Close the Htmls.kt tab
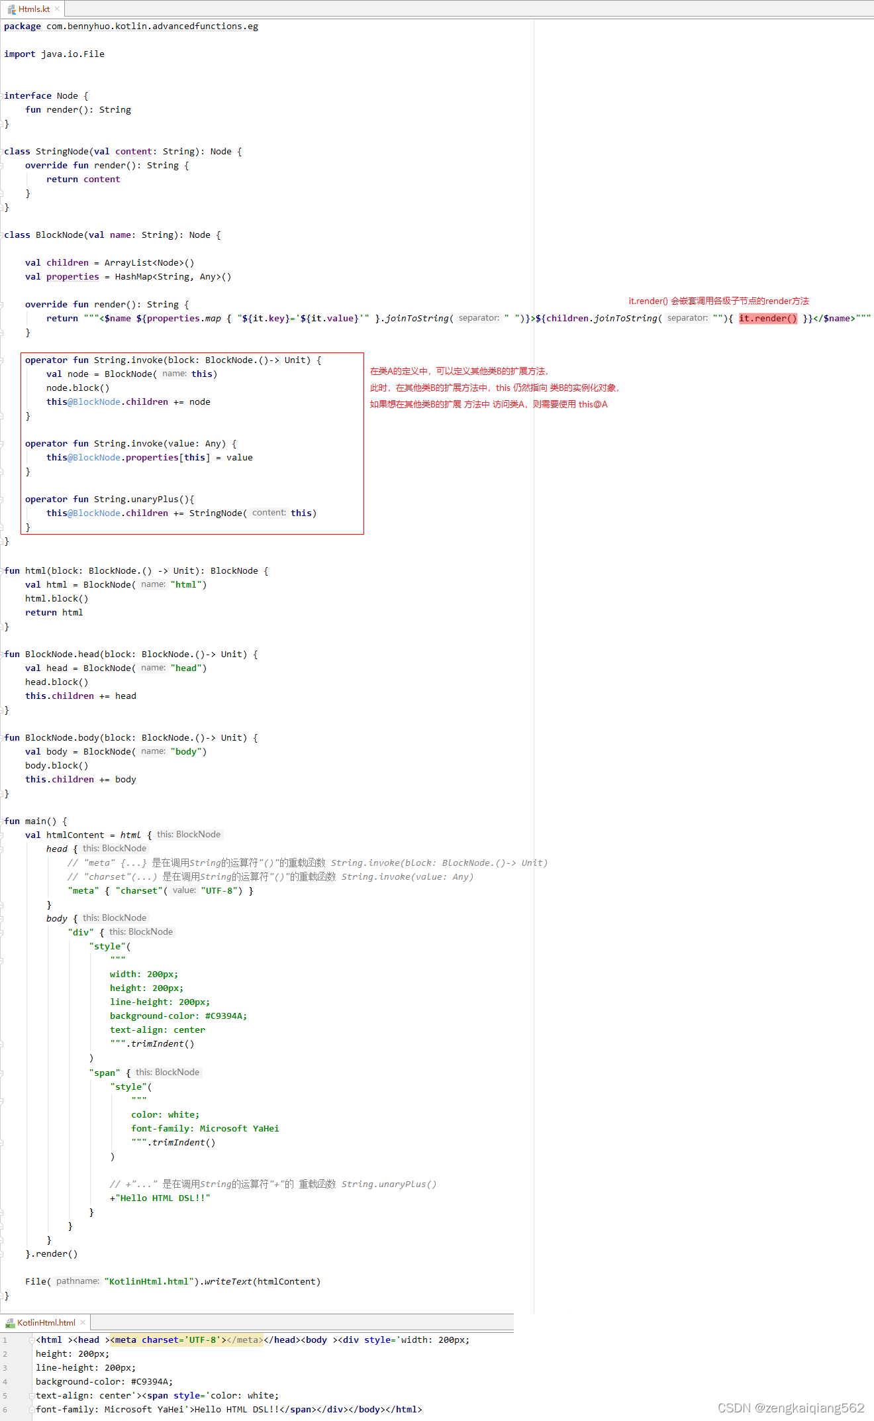874x1421 pixels. pos(57,9)
